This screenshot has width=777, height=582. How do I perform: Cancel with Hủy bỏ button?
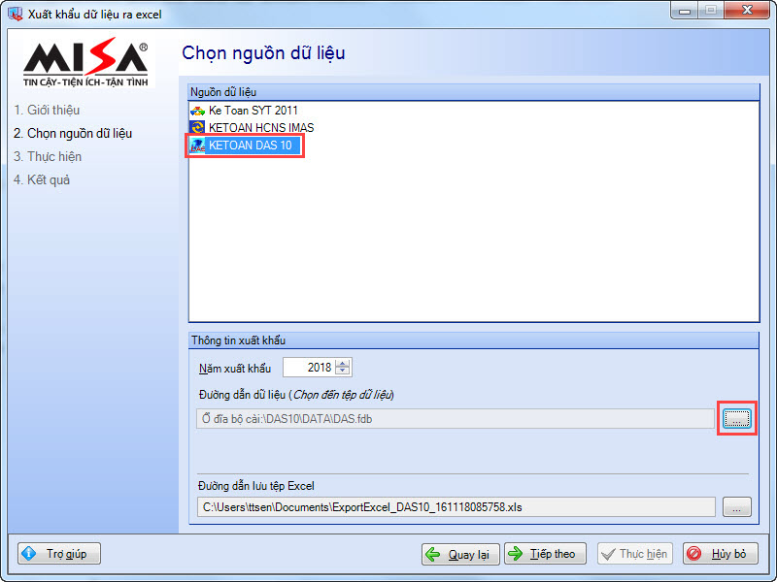click(721, 553)
